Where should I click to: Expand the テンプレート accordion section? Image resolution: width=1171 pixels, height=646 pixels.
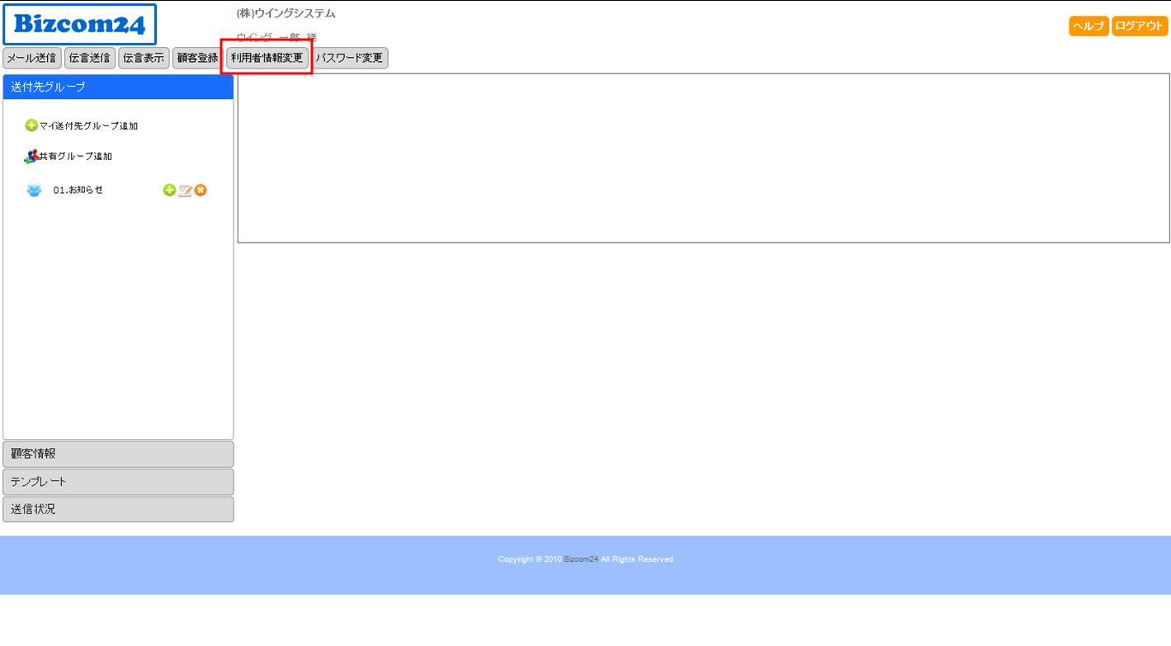click(118, 482)
